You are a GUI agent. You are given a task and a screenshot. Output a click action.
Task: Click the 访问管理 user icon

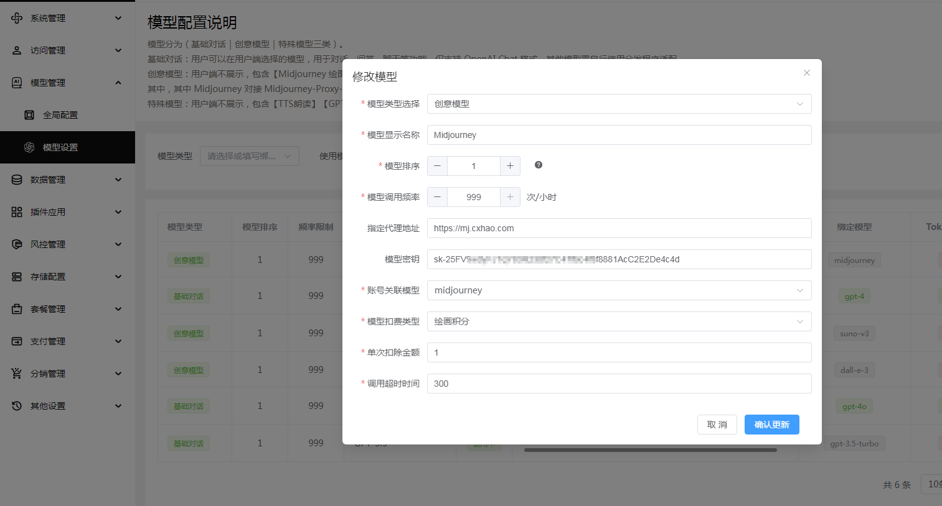point(17,50)
